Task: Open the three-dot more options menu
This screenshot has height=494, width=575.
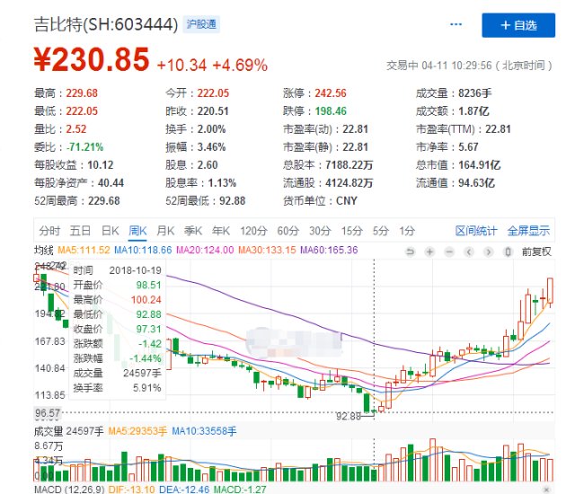Action: tap(456, 24)
